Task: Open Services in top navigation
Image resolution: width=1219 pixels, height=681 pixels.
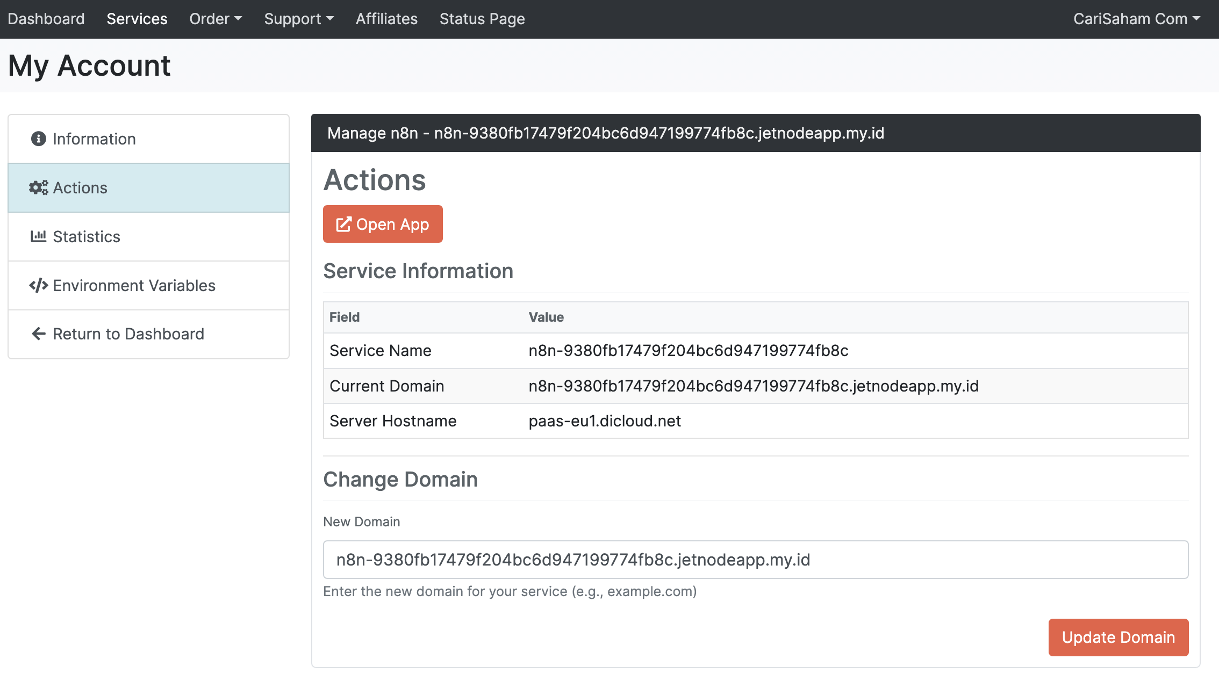Action: [137, 19]
